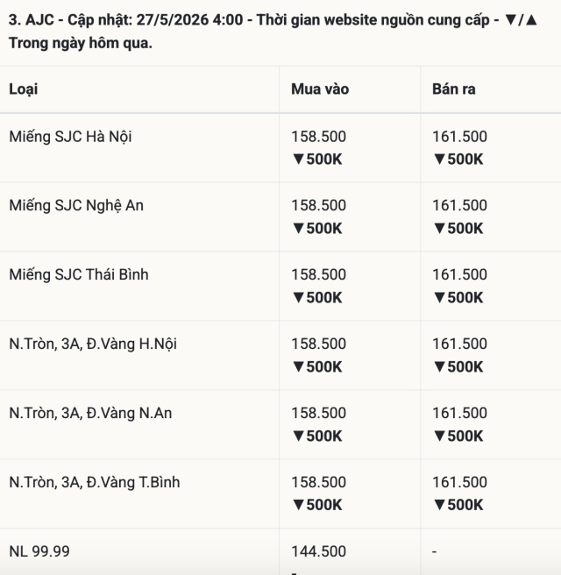Viewport: 561px width, 575px height.
Task: Click the NL 99.99 buy price 144.500
Action: [319, 551]
